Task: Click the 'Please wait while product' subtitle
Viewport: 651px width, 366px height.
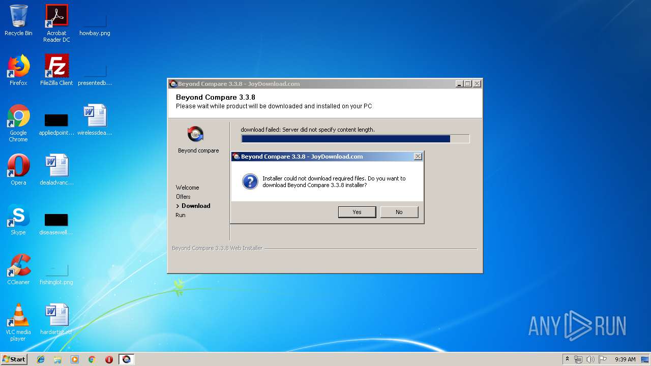Action: point(274,106)
